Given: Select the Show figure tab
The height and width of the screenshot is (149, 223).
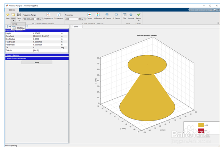Looking at the screenshot, I should point(76,27).
